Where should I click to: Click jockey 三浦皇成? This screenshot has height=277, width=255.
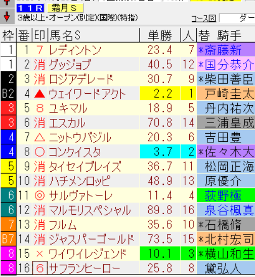[x=229, y=123]
